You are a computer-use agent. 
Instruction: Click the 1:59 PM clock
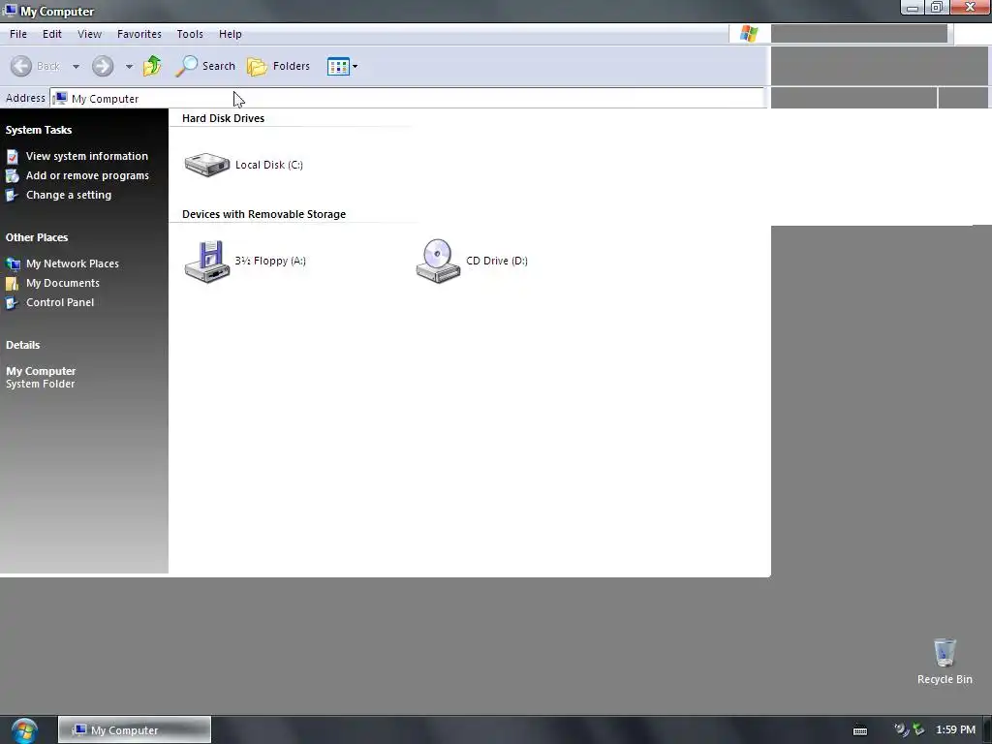955,730
